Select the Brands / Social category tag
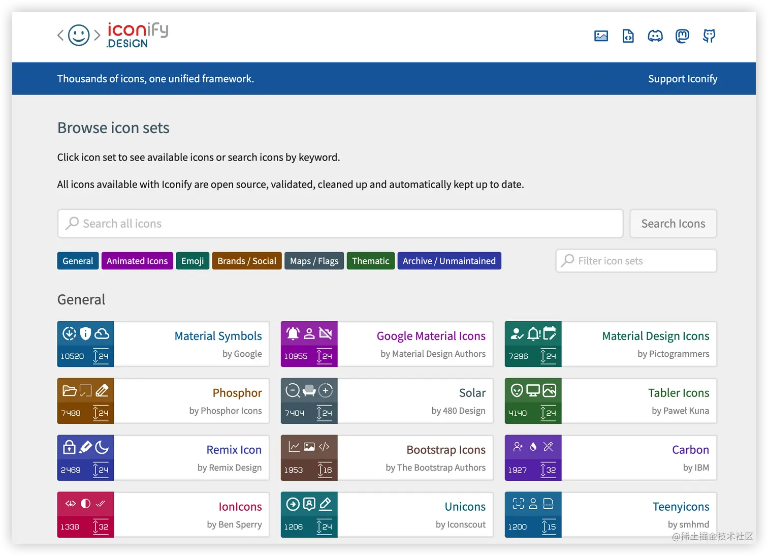Image resolution: width=768 pixels, height=556 pixels. (x=247, y=261)
